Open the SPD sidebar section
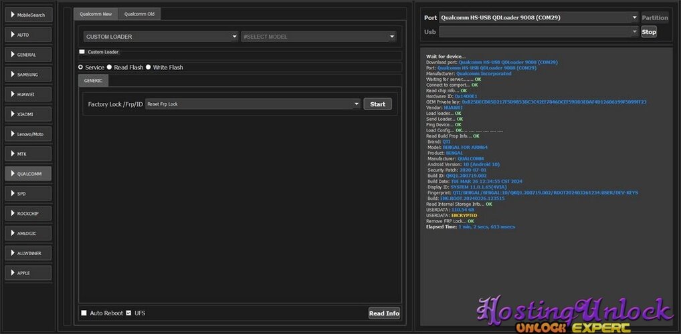681x334 pixels. [x=28, y=194]
